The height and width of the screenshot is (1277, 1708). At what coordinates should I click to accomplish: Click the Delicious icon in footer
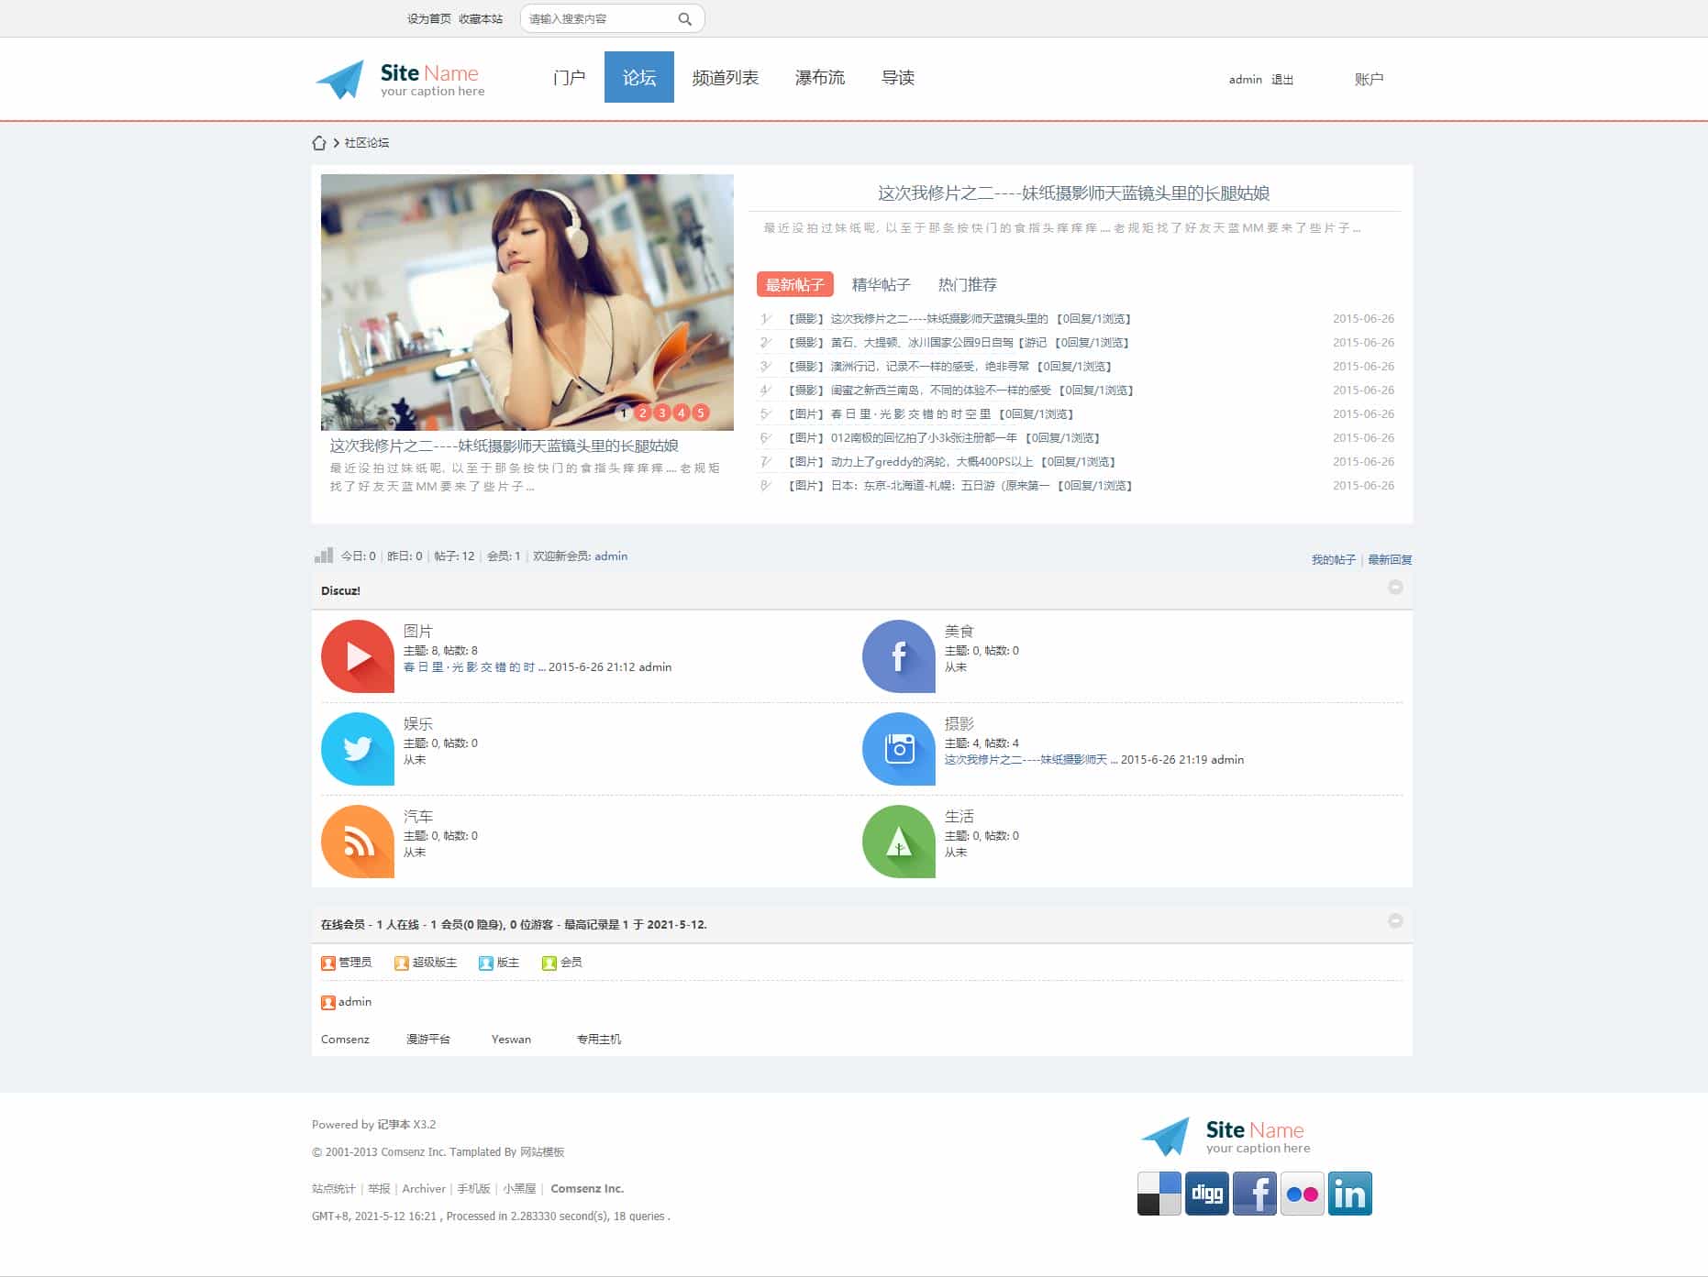click(1159, 1194)
